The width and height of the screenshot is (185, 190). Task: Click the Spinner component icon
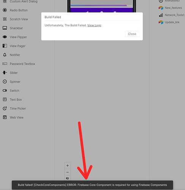(5, 81)
